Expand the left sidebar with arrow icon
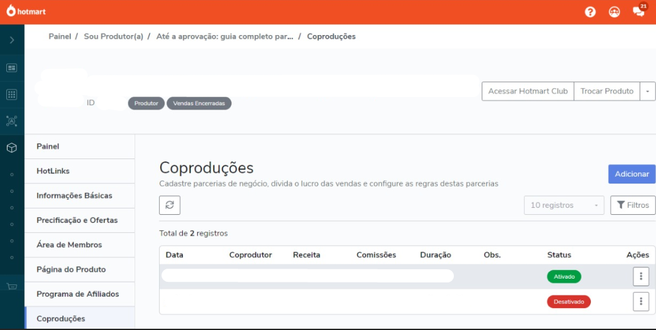 [x=12, y=40]
